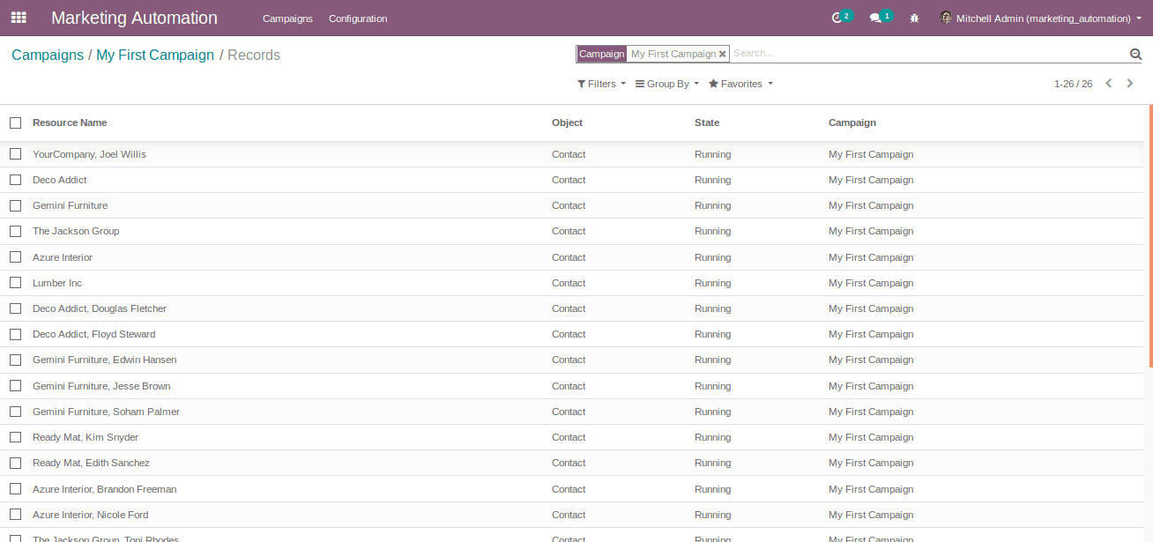Open the Configuration menu
Viewport: 1153px width, 542px height.
click(358, 19)
